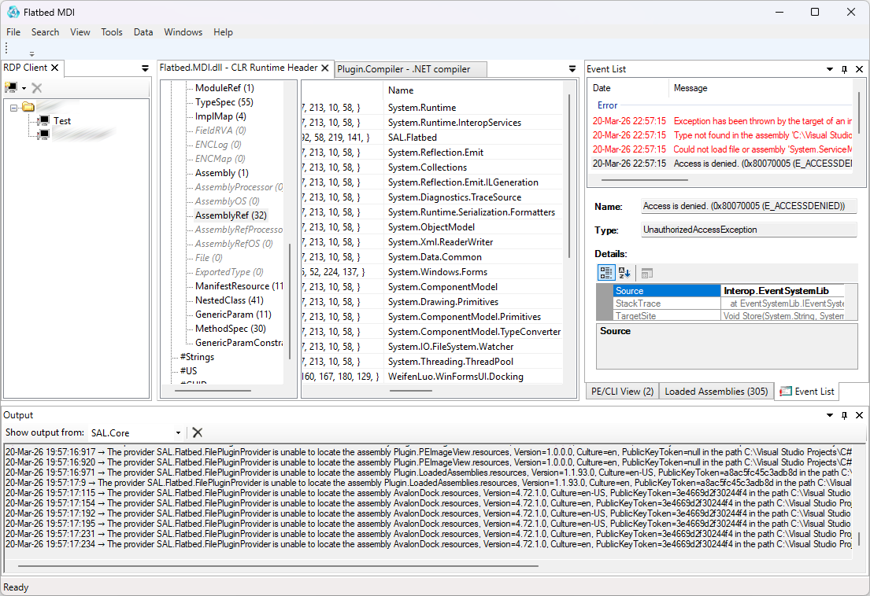The image size is (870, 596).
Task: Click the Alphabetical sort icon in Details
Action: coord(624,273)
